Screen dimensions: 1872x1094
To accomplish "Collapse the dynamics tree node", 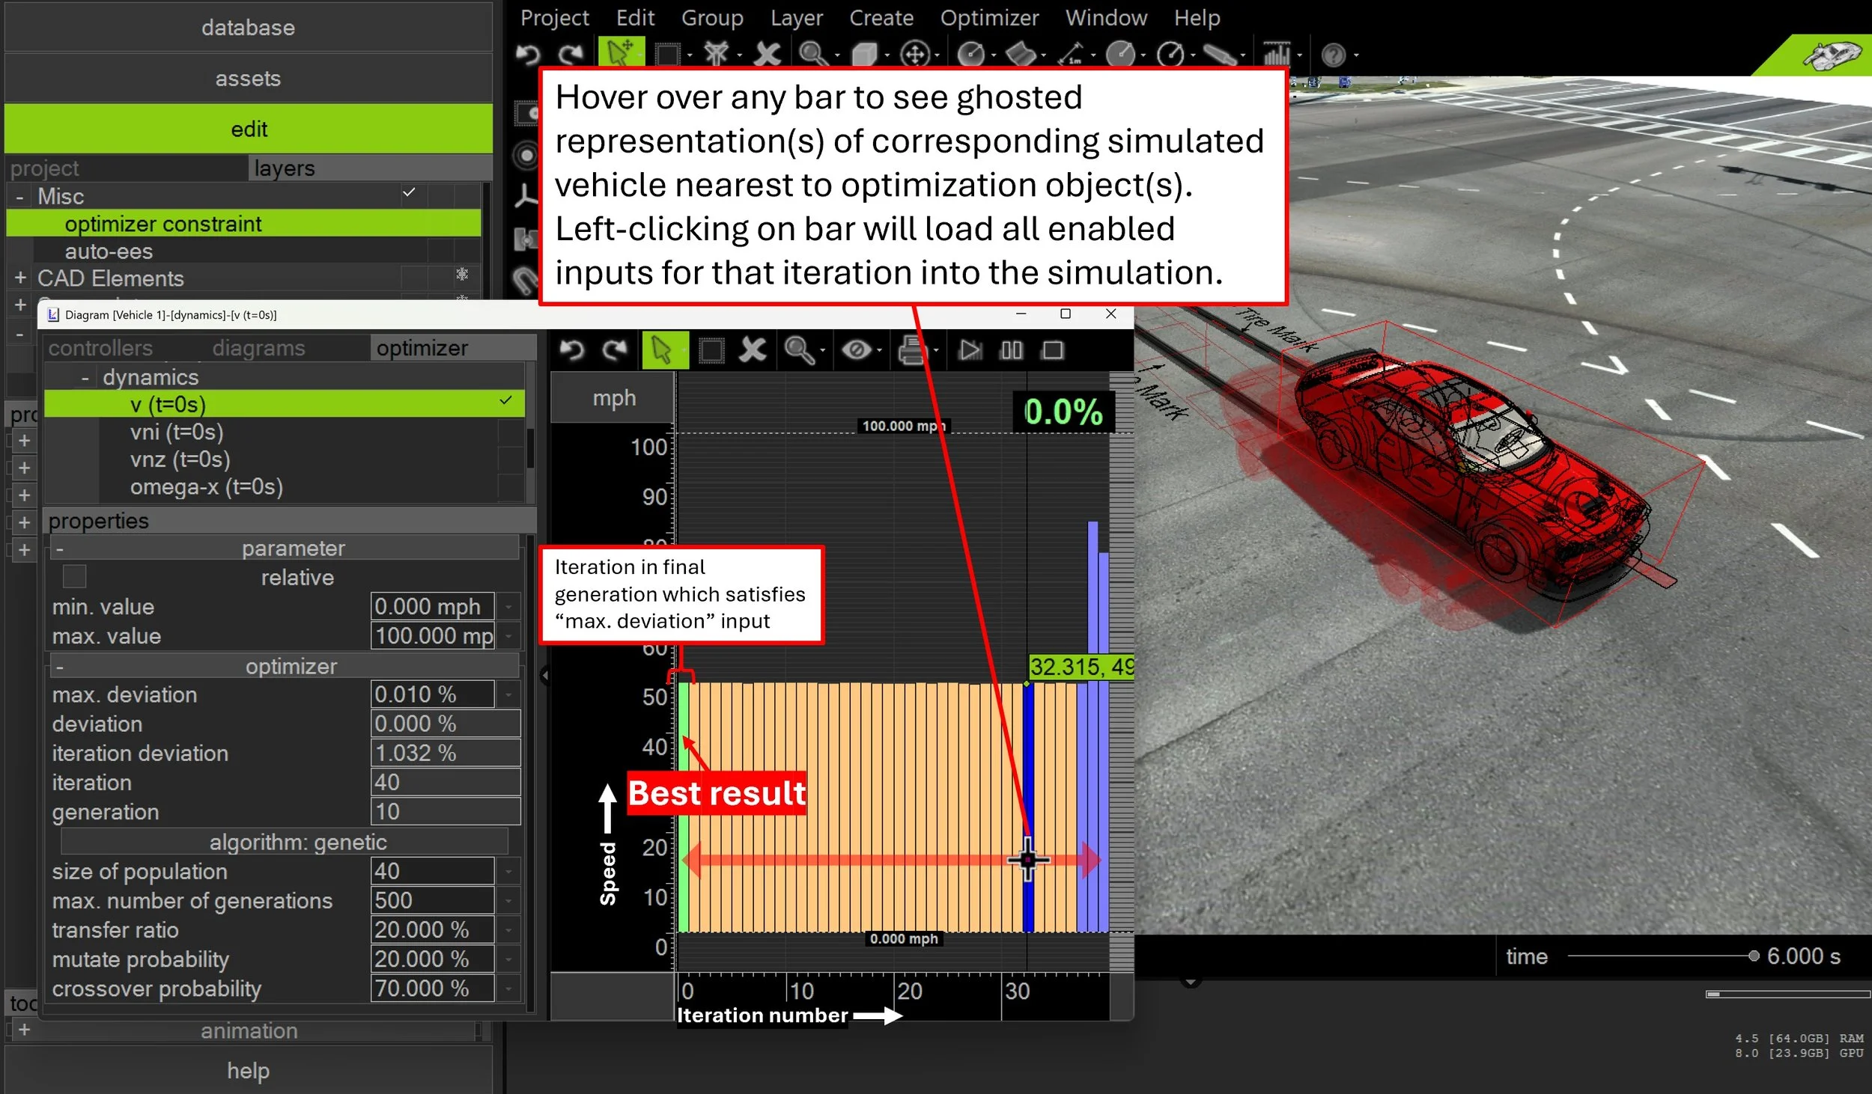I will click(85, 378).
